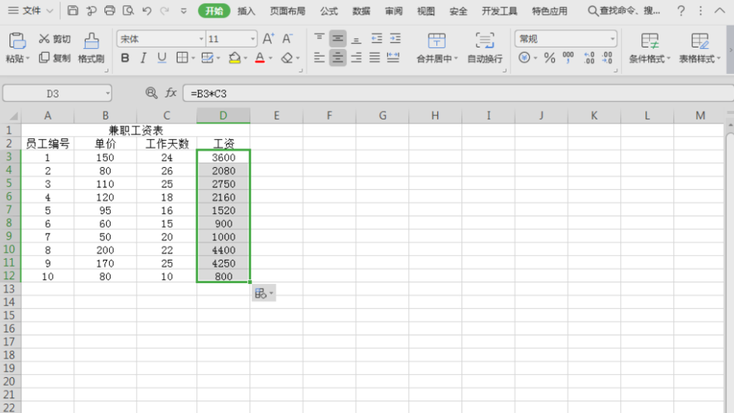Screen dimensions: 734x413
Task: Justify text alignment icon
Action: 375,58
